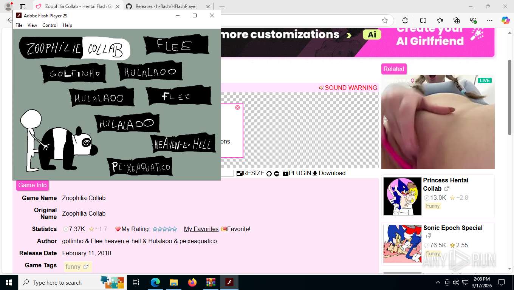Open the tab actions menu icon

pyautogui.click(x=23, y=6)
